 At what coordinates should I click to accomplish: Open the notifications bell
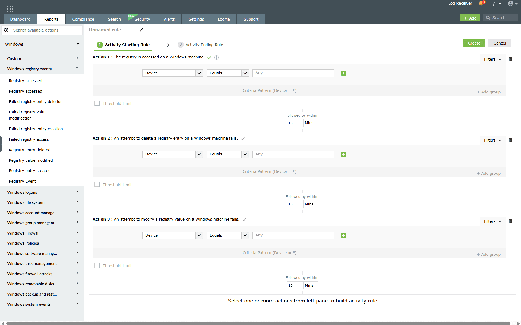[481, 4]
